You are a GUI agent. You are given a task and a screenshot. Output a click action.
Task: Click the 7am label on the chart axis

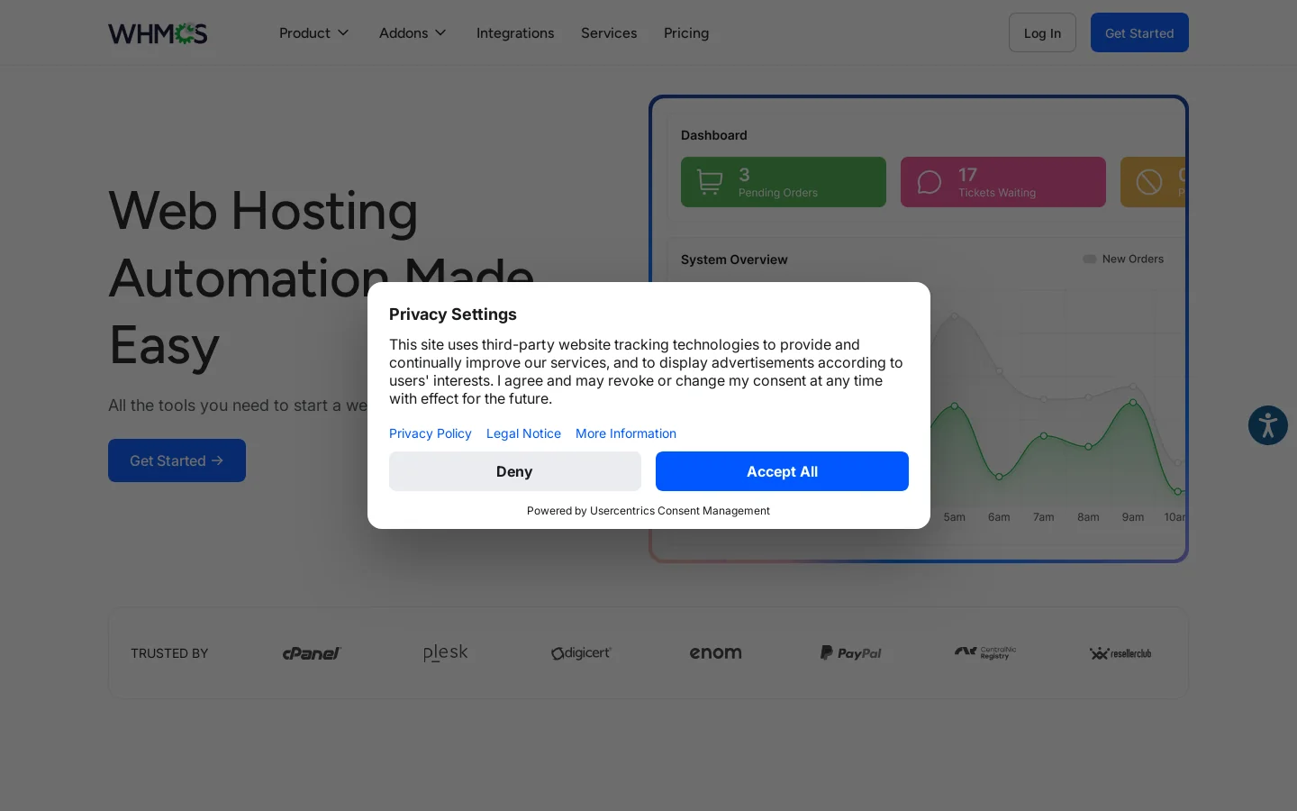coord(1043,517)
